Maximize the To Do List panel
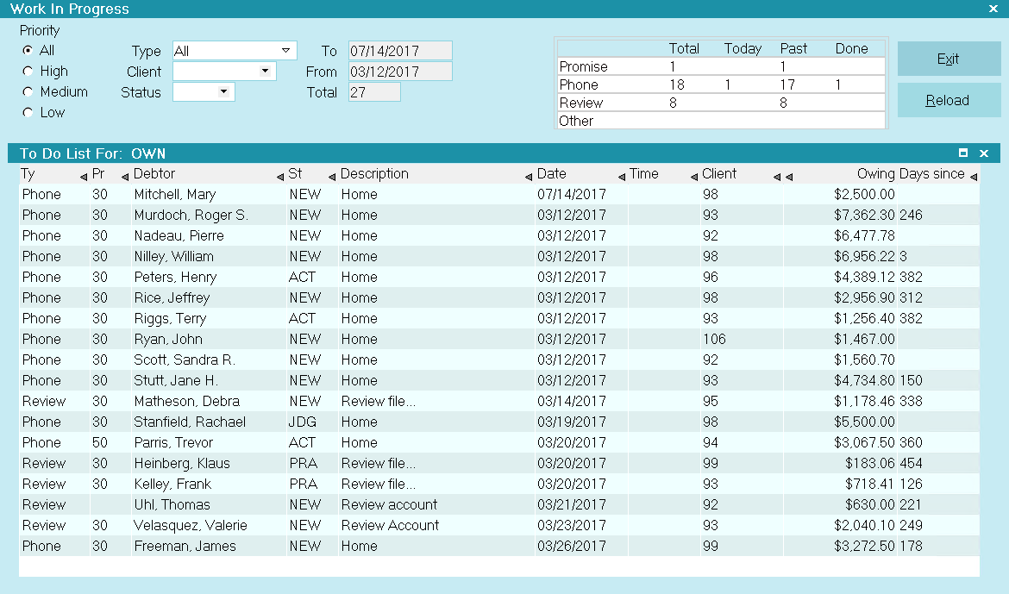 962,153
